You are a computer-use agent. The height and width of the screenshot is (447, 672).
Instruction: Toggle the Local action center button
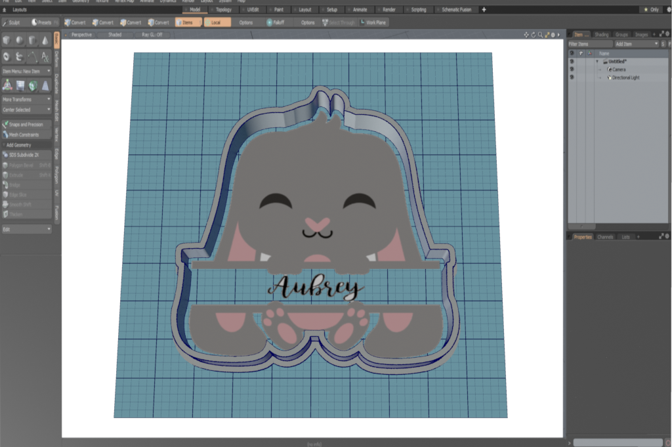(217, 22)
